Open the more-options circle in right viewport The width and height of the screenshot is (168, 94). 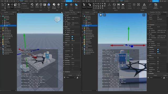pyautogui.click(x=144, y=15)
